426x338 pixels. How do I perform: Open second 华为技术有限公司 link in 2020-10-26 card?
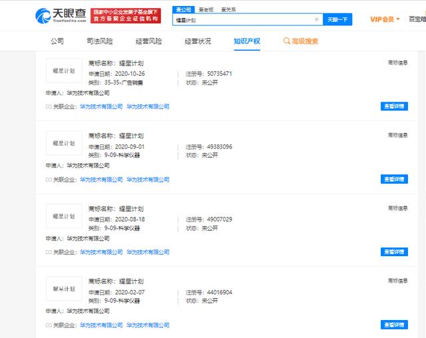(148, 106)
